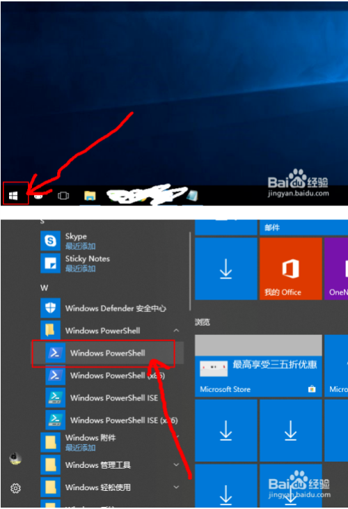Click the download tile left of 我的 Office
The height and width of the screenshot is (509, 348).
coord(226,269)
